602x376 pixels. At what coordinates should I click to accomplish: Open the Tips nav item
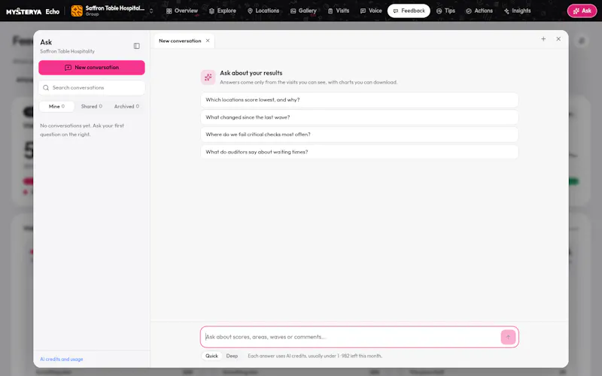(x=445, y=11)
